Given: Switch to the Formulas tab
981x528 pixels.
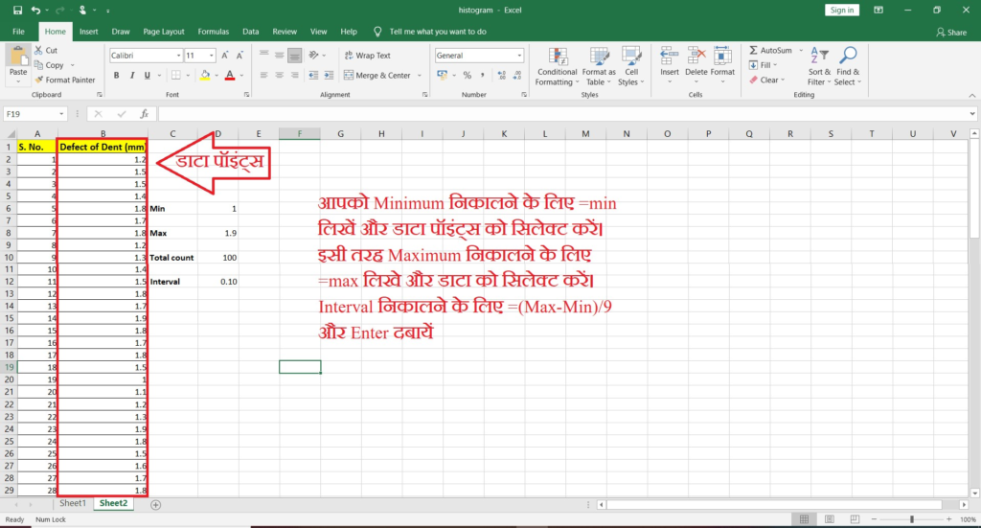Looking at the screenshot, I should (x=214, y=32).
